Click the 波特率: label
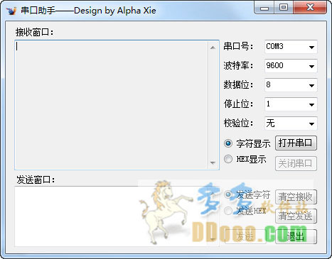Viewport: 332px width, 259px height. (238, 65)
